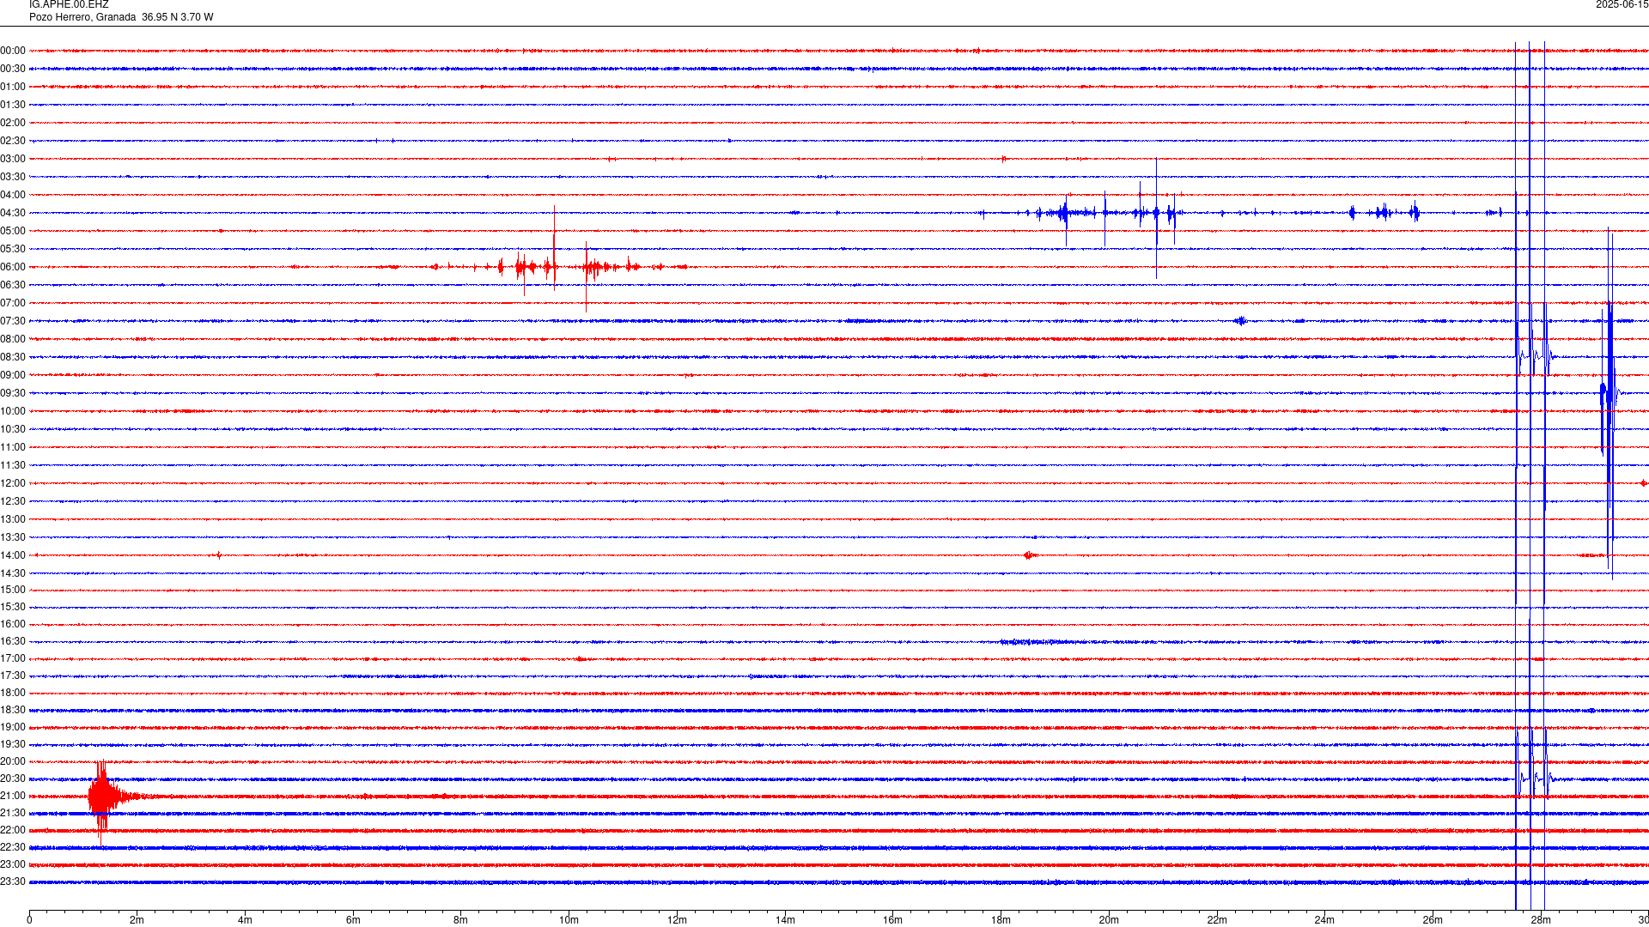Click the small blue burst on the 07:30 trace

click(x=1240, y=322)
